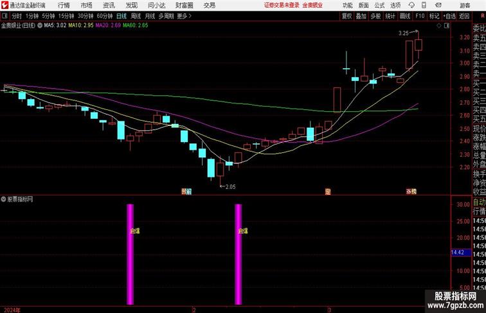The image size is (486, 313).
Task: Open the 资讯 menu
Action: [109, 5]
